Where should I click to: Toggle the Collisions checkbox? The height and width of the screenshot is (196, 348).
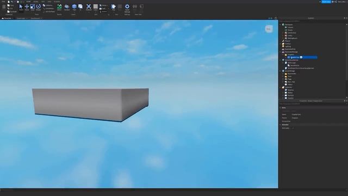pyautogui.click(x=44, y=5)
